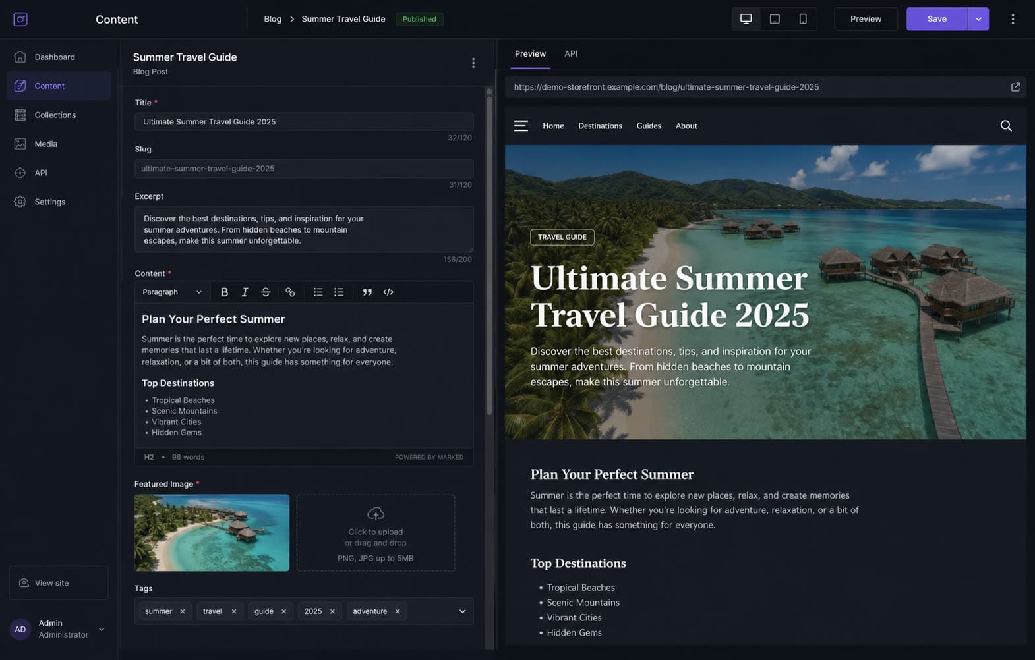Apply strikethrough formatting in the editor toolbar
1035x660 pixels.
[266, 292]
